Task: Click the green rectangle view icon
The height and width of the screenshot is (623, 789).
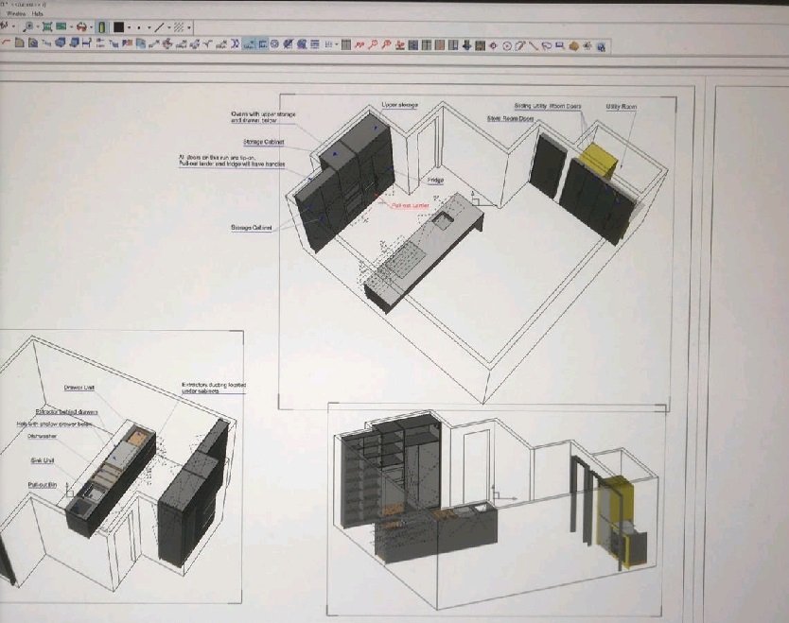Action: point(61,26)
